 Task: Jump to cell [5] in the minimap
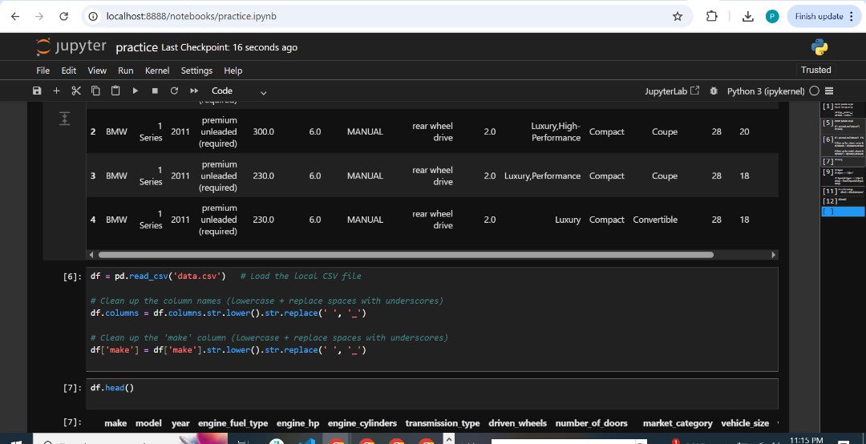click(x=844, y=125)
